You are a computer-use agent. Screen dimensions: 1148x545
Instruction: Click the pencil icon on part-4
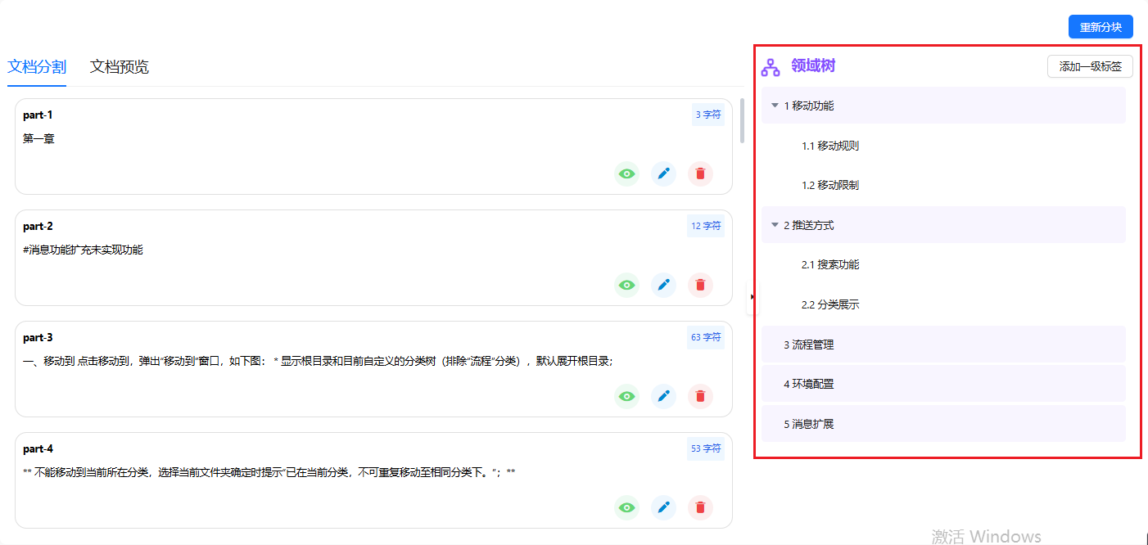tap(663, 507)
